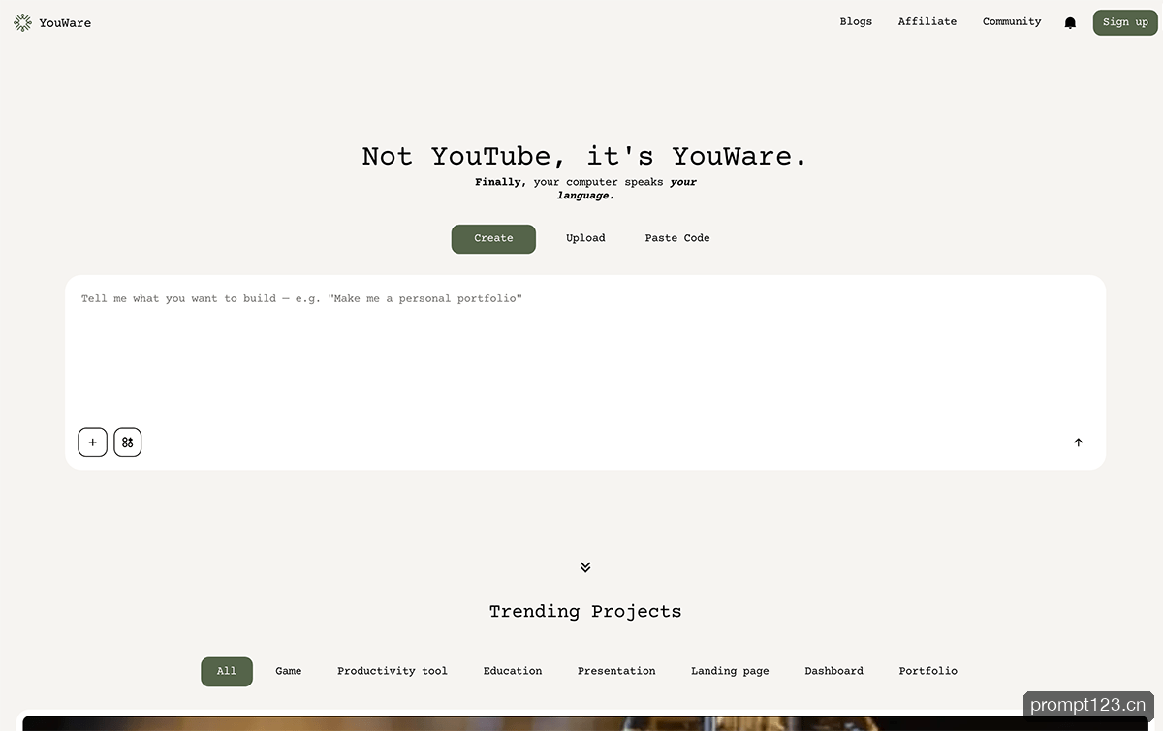
Task: Select the All filter
Action: pos(227,671)
